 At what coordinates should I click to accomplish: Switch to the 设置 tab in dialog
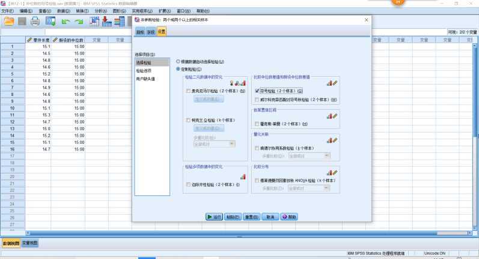point(162,31)
